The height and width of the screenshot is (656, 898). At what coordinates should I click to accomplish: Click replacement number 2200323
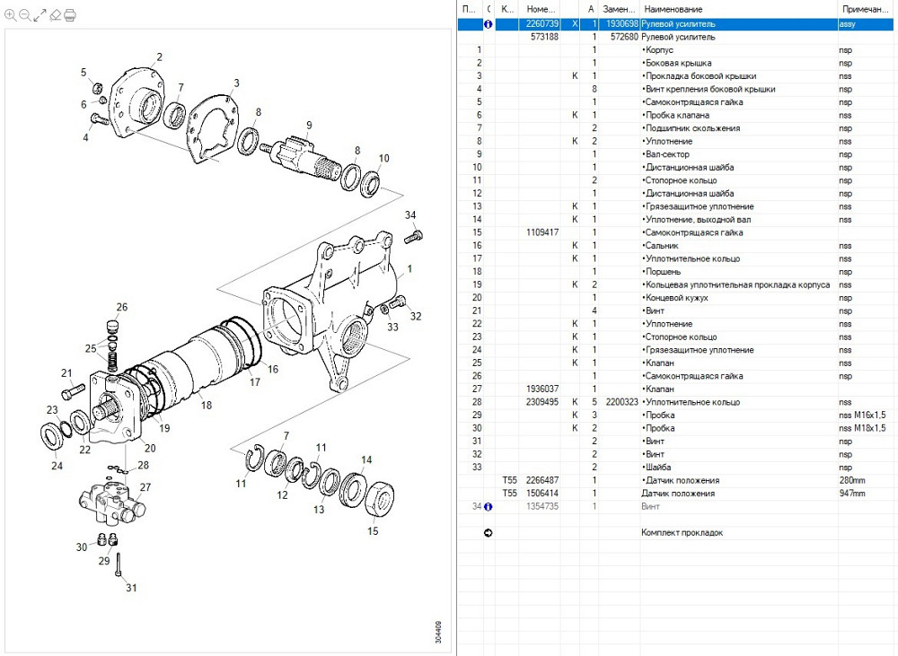coord(621,402)
